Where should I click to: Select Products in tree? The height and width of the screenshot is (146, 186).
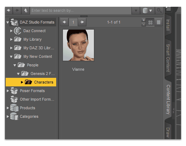click(x=27, y=108)
